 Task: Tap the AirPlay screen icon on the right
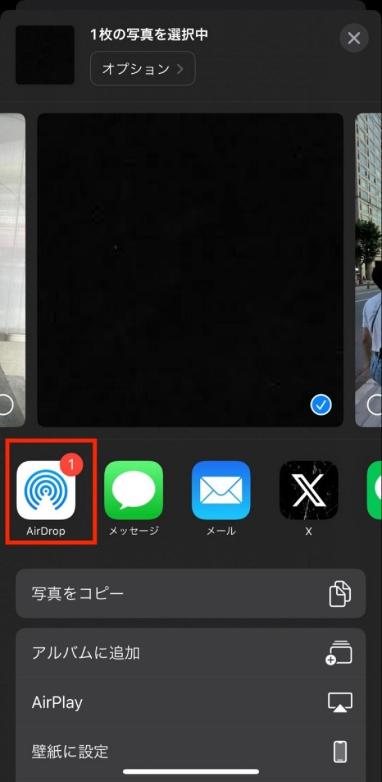coord(340,702)
